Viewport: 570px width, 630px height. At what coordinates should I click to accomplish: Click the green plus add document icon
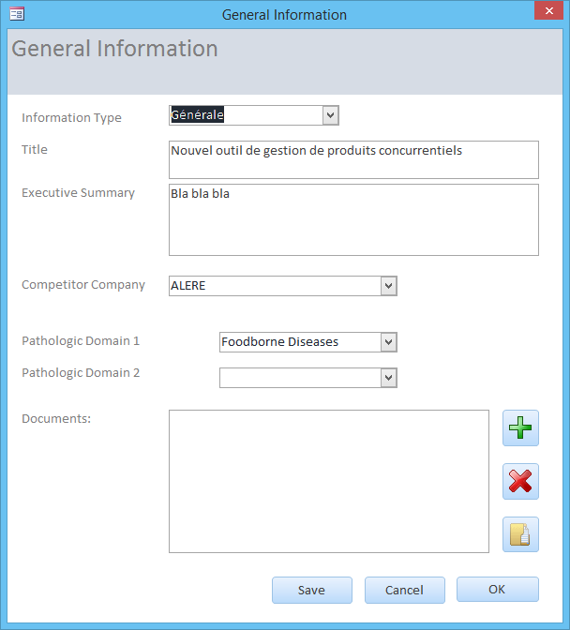(x=520, y=427)
